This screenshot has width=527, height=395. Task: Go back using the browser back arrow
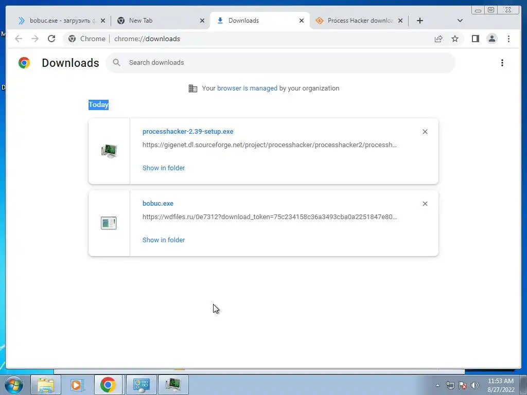pos(19,39)
